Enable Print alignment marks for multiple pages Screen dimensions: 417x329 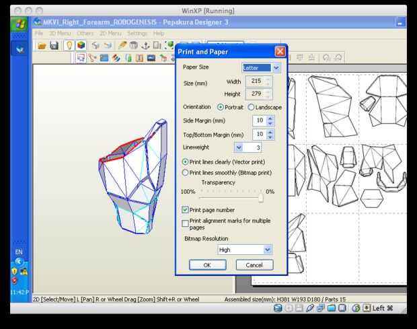185,223
